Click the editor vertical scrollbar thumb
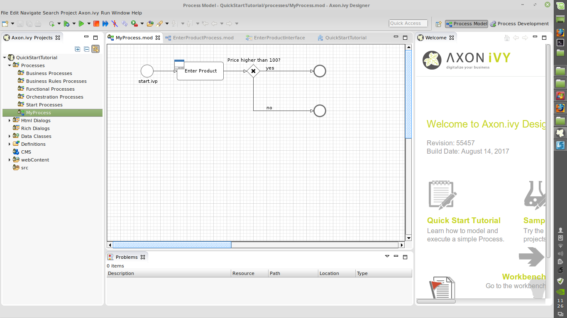The image size is (567, 318). (408, 94)
